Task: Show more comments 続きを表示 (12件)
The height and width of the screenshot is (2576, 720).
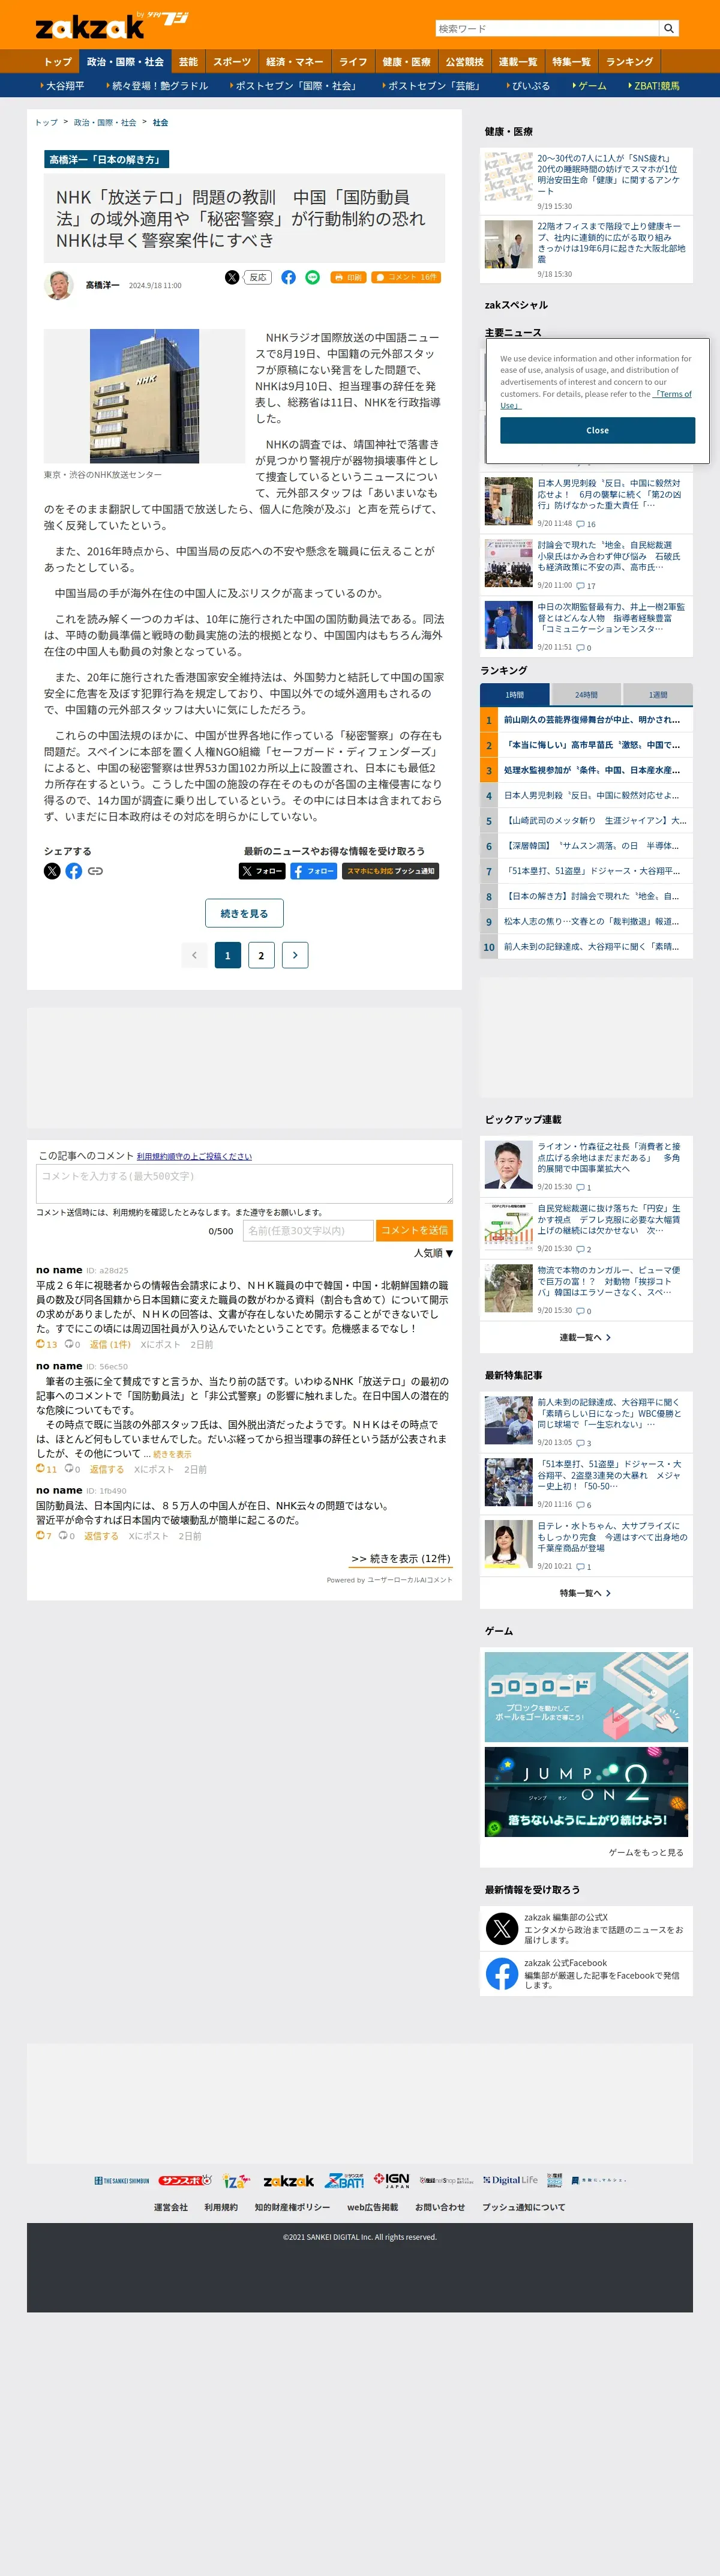Action: 400,1559
